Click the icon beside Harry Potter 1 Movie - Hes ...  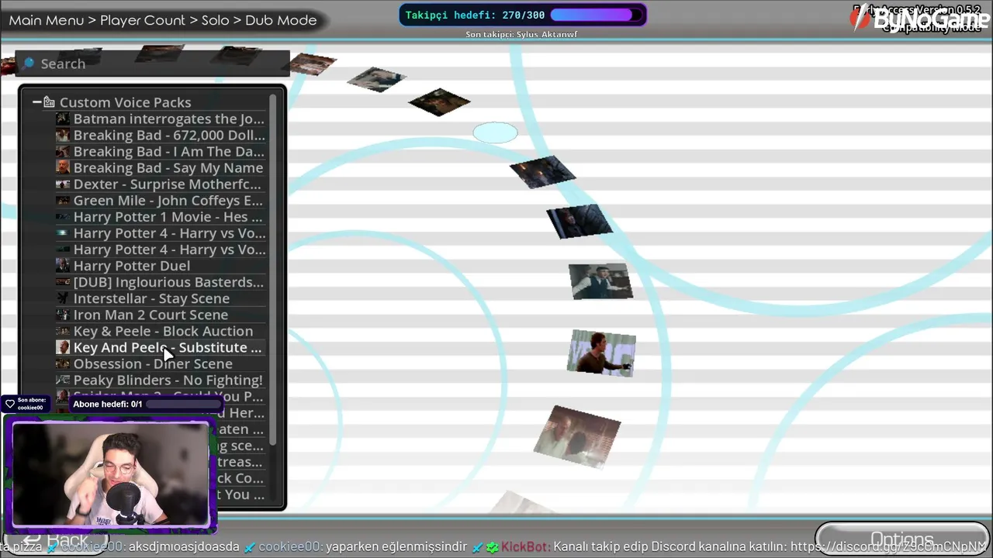[x=63, y=216]
